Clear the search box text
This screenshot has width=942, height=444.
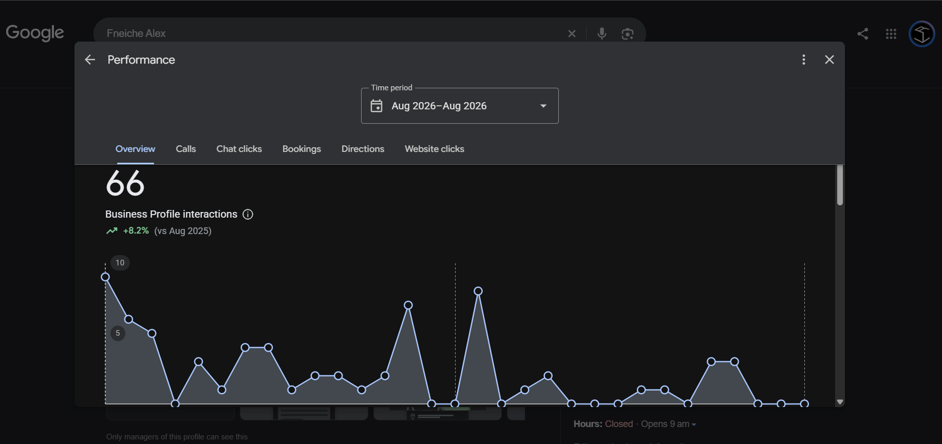pyautogui.click(x=572, y=34)
